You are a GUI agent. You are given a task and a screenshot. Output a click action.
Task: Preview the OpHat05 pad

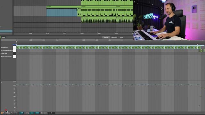click(14, 50)
